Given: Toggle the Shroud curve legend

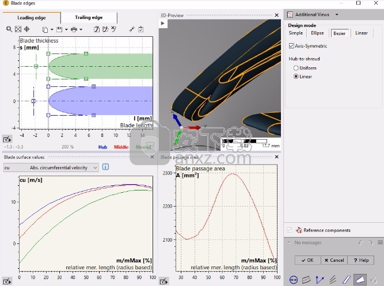Looking at the screenshot, I should 143,147.
